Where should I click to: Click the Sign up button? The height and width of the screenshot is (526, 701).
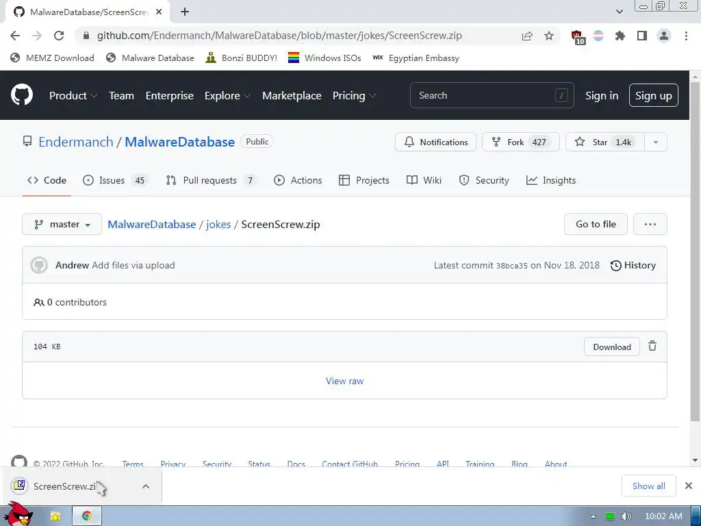[x=653, y=95]
